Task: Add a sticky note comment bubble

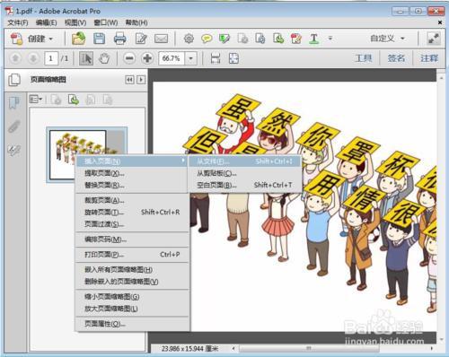Action: click(x=207, y=39)
